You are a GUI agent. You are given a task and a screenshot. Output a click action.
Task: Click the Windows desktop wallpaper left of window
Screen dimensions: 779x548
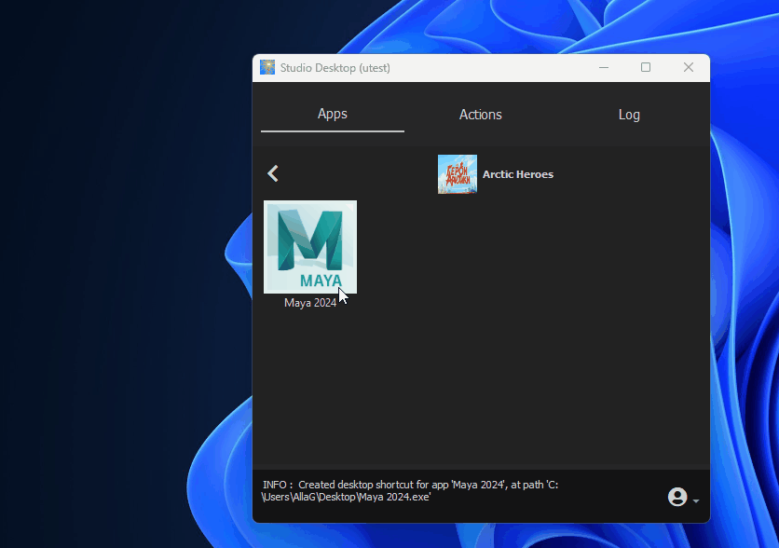[121, 280]
